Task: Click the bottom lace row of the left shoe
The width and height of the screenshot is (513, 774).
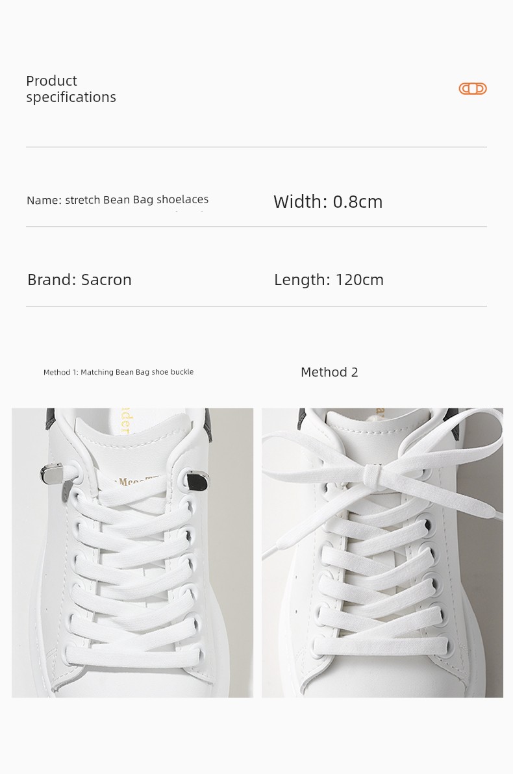Action: [x=134, y=656]
